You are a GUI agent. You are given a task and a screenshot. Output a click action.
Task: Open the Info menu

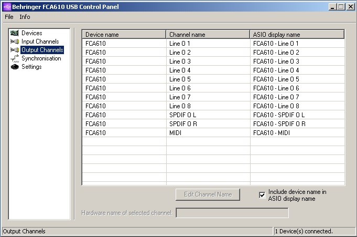click(25, 17)
